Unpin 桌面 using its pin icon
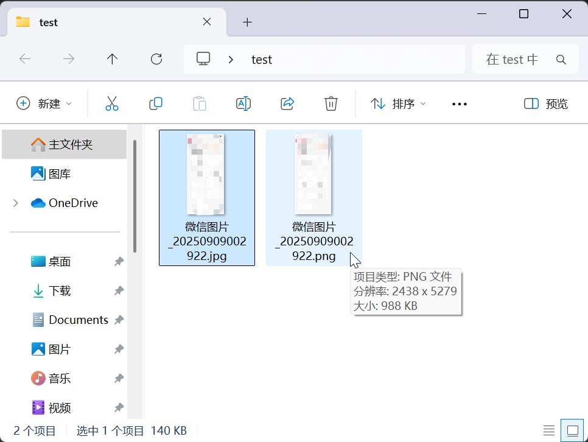The height and width of the screenshot is (442, 588). (x=119, y=262)
